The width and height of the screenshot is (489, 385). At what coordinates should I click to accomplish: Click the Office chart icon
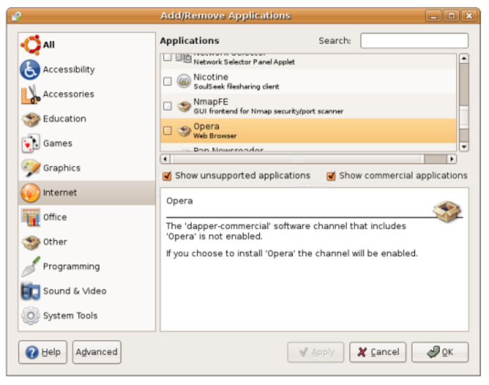click(x=31, y=217)
